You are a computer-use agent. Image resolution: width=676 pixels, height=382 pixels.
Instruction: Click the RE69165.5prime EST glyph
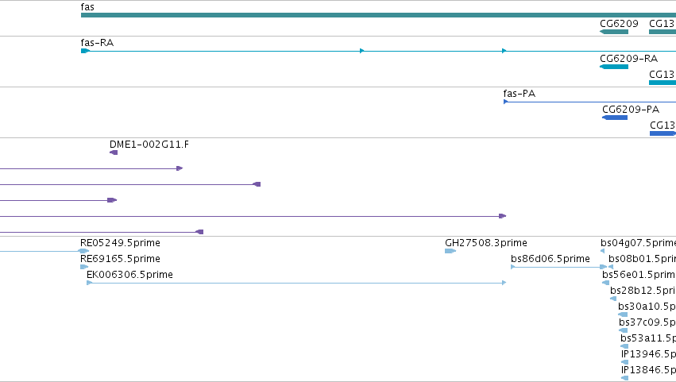tap(84, 267)
